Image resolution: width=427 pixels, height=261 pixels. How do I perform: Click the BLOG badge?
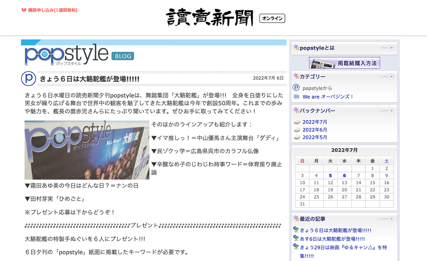[x=123, y=56]
